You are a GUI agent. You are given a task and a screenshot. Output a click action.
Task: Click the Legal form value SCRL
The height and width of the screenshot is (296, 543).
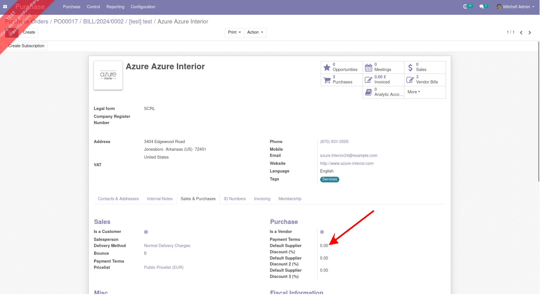pos(150,109)
